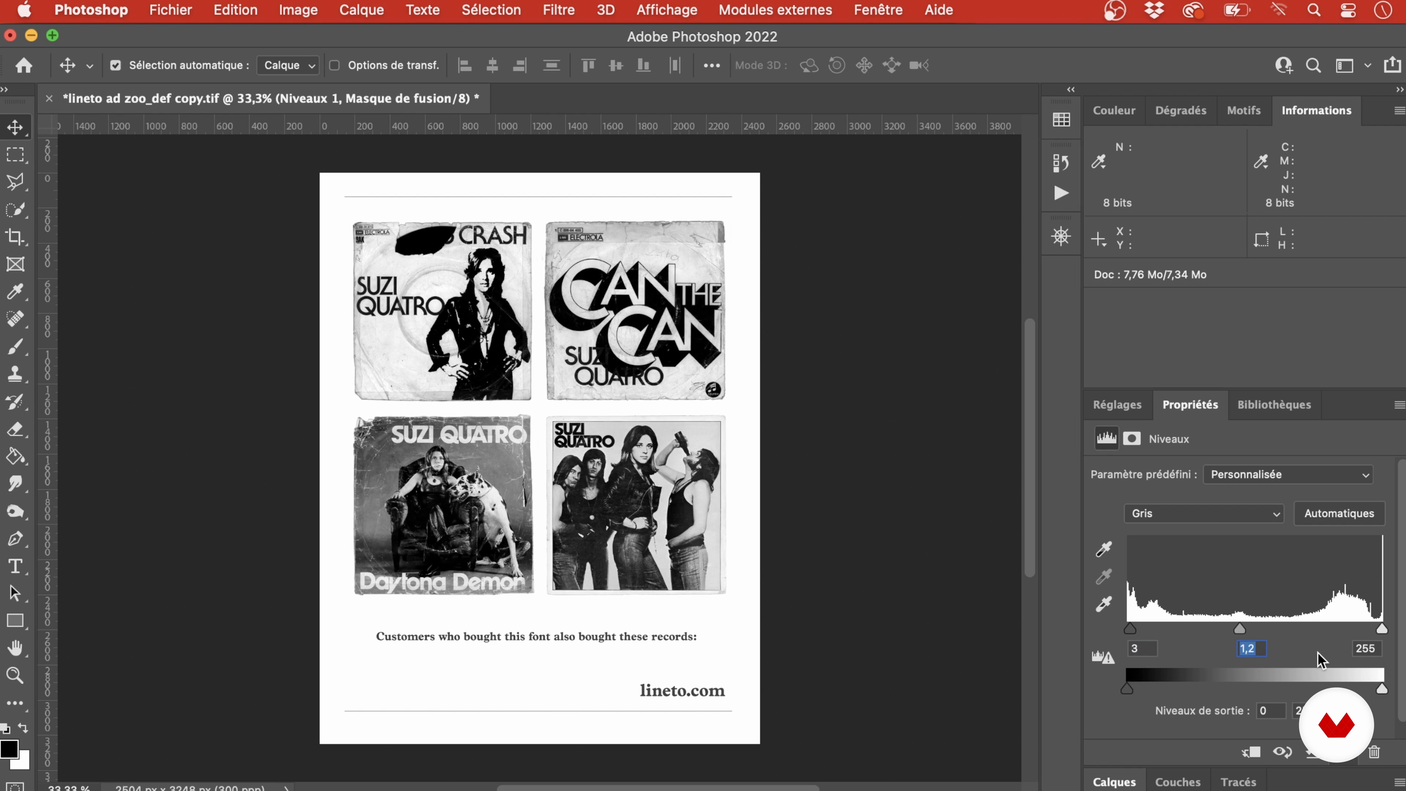Click the Automatiques button
The image size is (1406, 791).
(1339, 514)
